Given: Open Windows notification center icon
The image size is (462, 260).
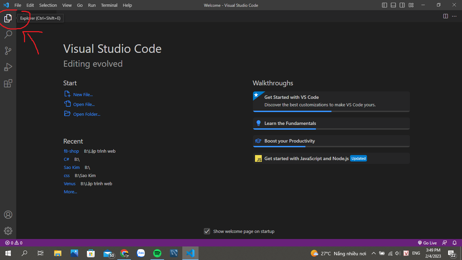Looking at the screenshot, I should pyautogui.click(x=452, y=253).
